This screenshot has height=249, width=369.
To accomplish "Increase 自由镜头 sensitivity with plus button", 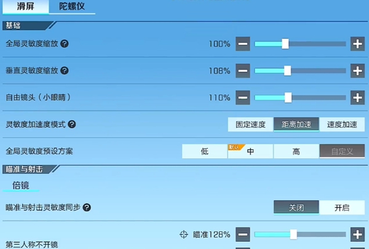I will tap(357, 97).
